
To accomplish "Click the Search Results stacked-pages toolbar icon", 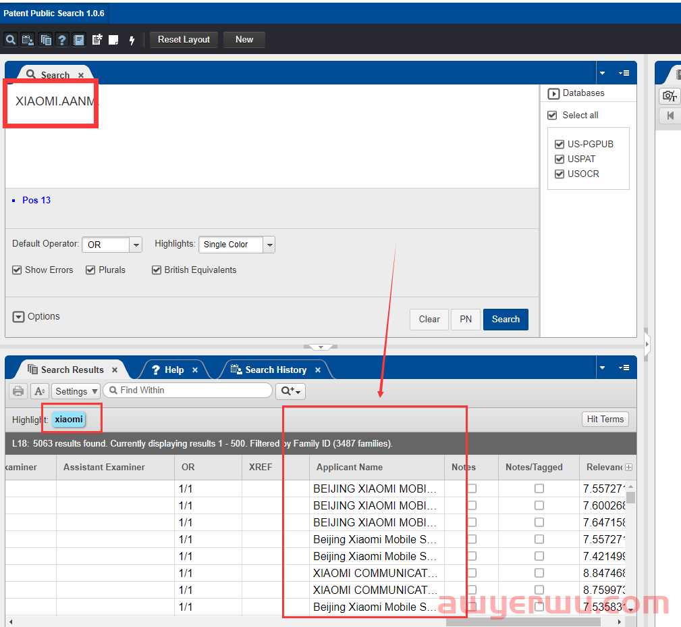I will 45,40.
